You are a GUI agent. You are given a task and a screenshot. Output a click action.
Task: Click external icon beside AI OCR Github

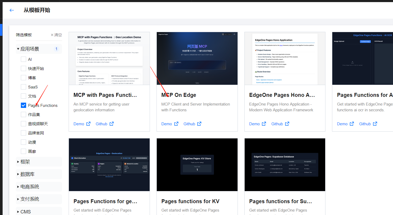[x=375, y=124]
